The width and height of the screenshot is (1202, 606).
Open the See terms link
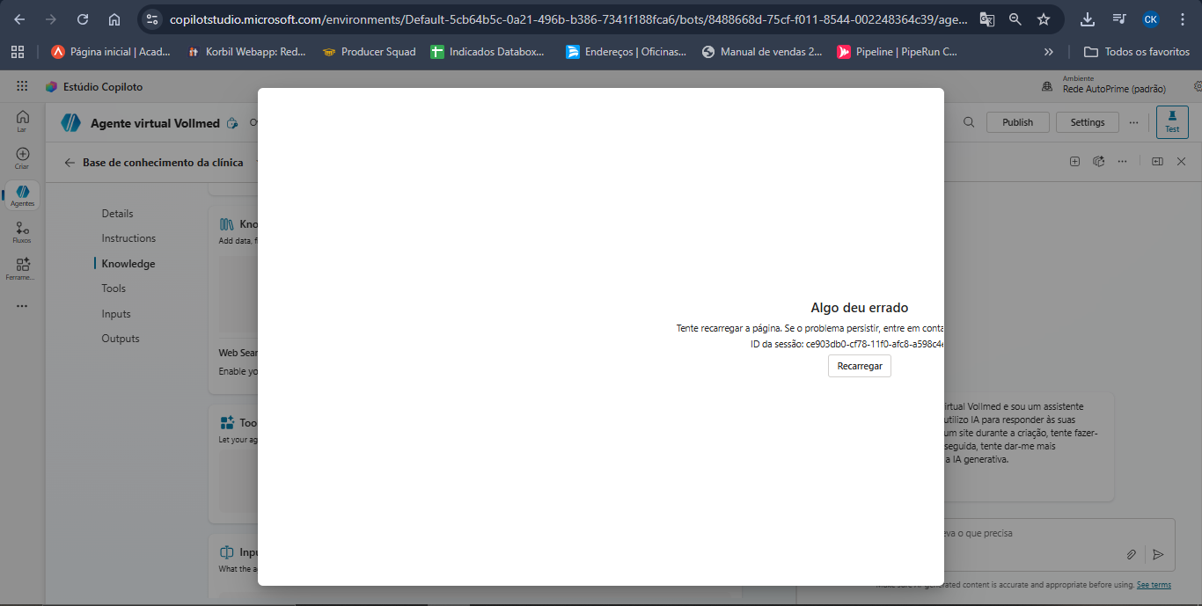point(1154,585)
